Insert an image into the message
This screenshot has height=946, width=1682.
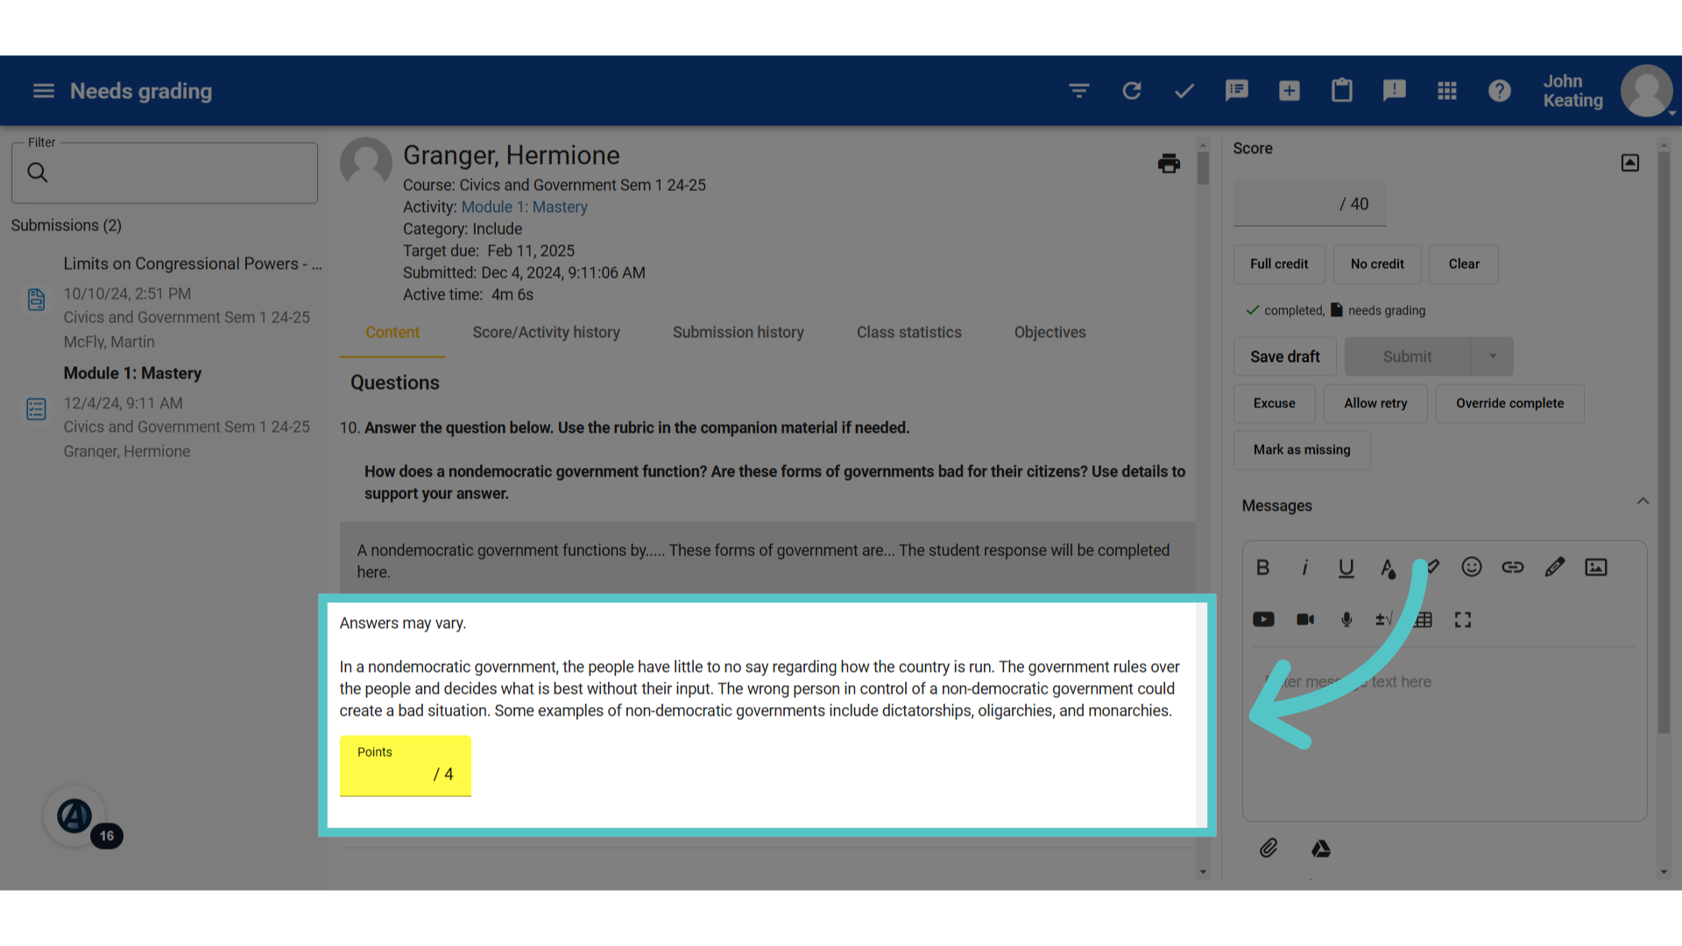tap(1596, 568)
